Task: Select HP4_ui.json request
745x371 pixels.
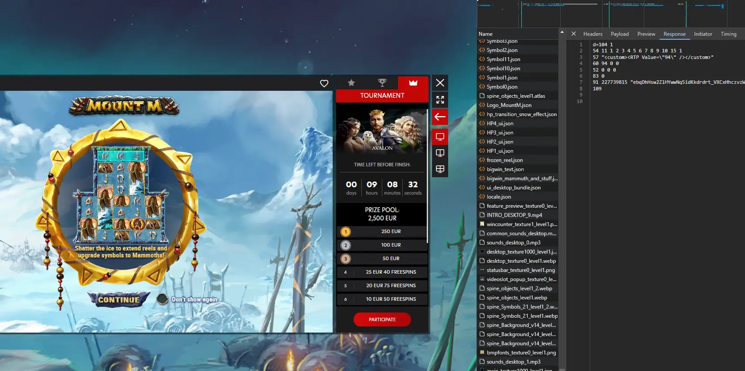Action: (x=518, y=124)
